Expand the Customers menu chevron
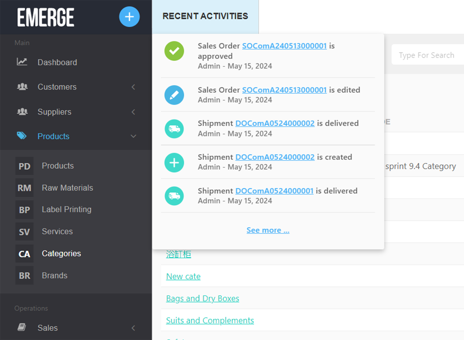Image resolution: width=464 pixels, height=340 pixels. pos(133,87)
